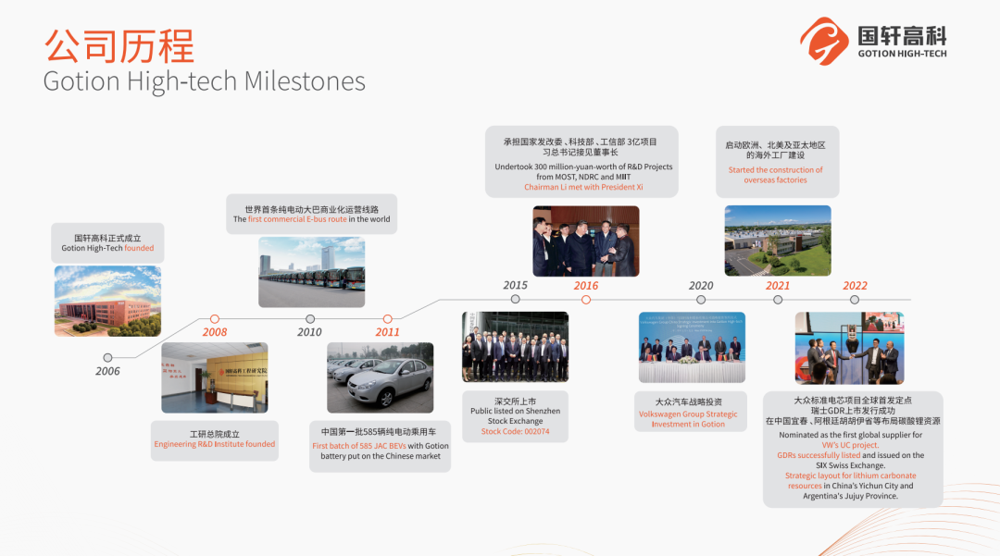Click the year label '2008'

click(x=215, y=332)
